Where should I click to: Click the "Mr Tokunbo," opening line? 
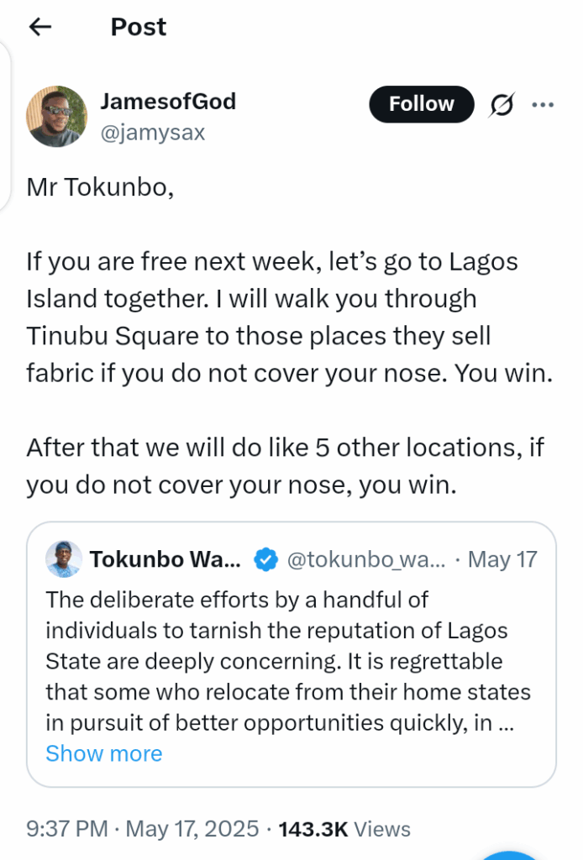point(100,186)
